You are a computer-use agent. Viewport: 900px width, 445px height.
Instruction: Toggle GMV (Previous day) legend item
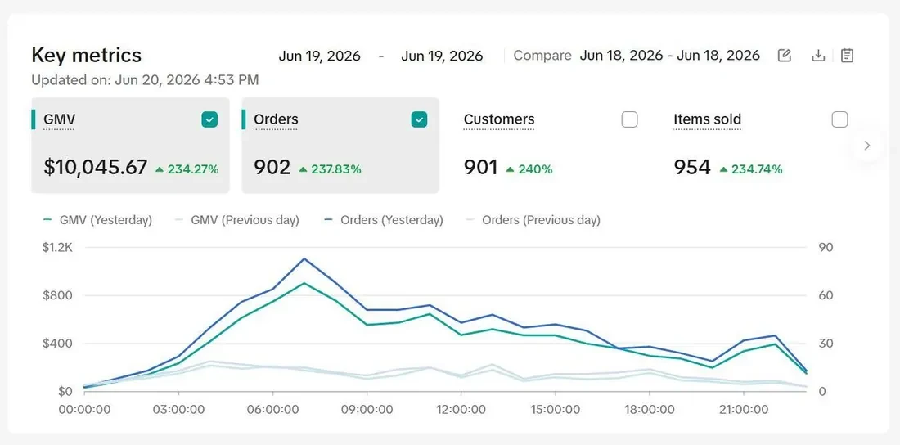[237, 220]
